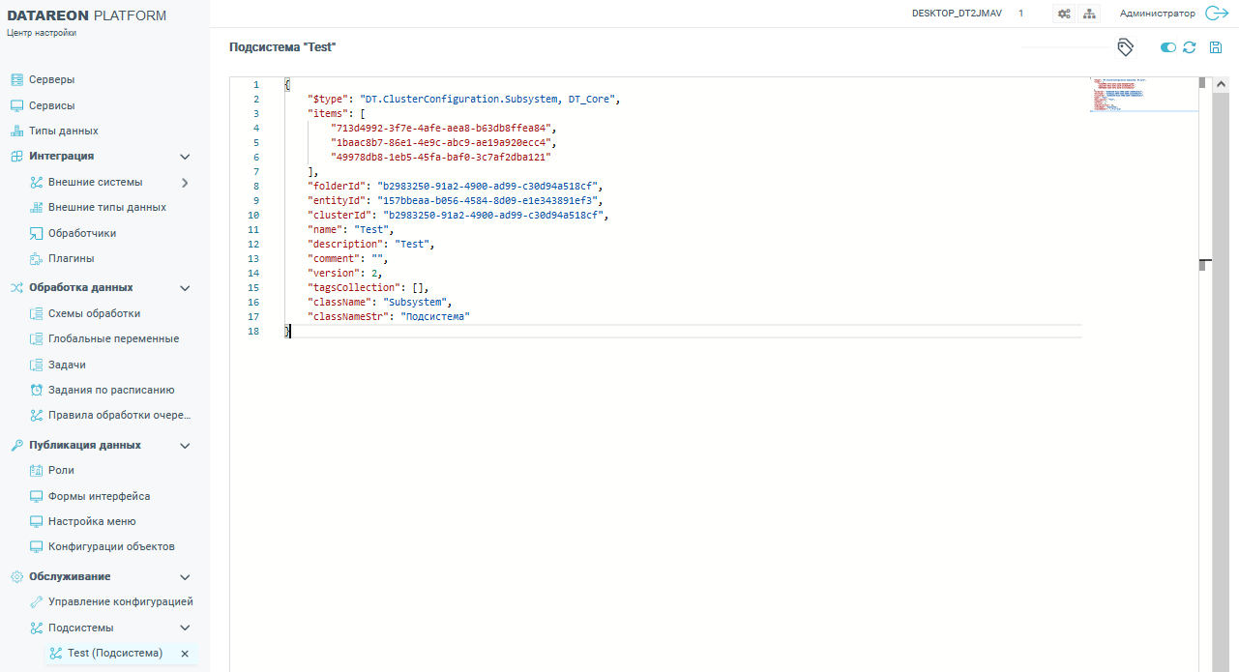Collapse the Интеграция section chevron
1239x672 pixels.
(x=185, y=157)
